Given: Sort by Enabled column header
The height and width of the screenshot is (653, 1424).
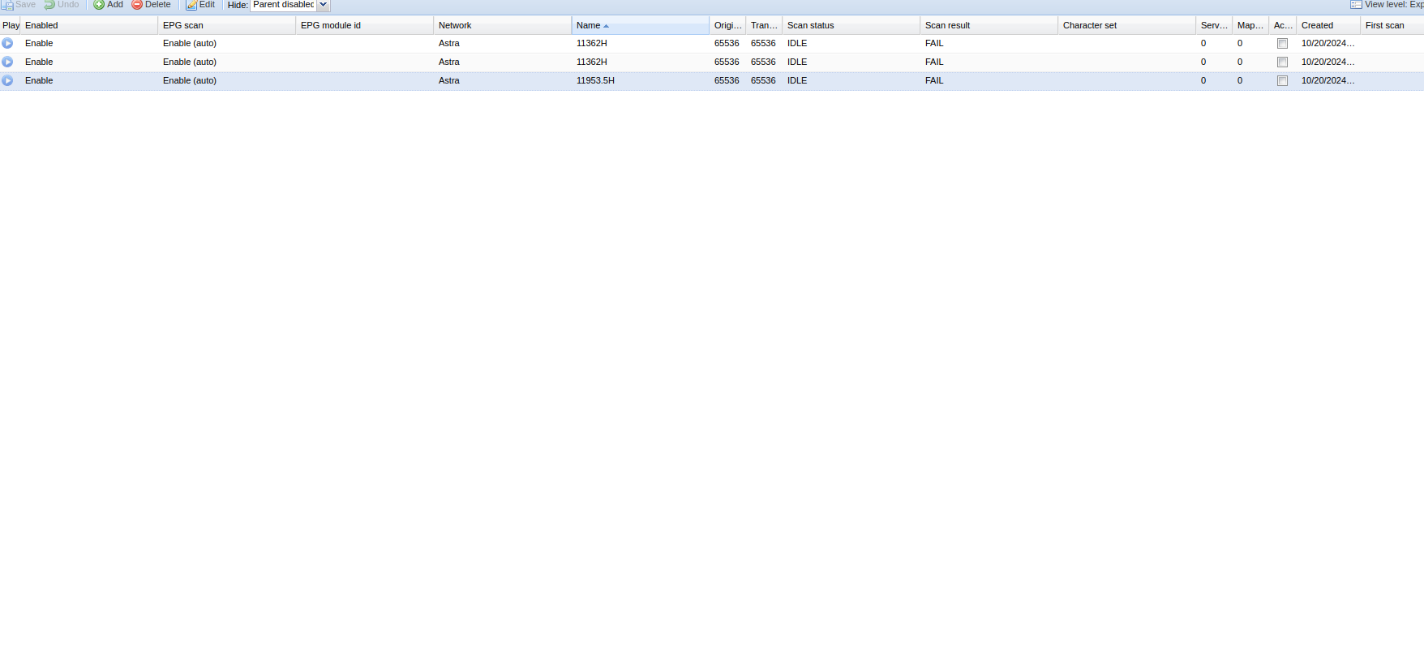Looking at the screenshot, I should coord(89,25).
